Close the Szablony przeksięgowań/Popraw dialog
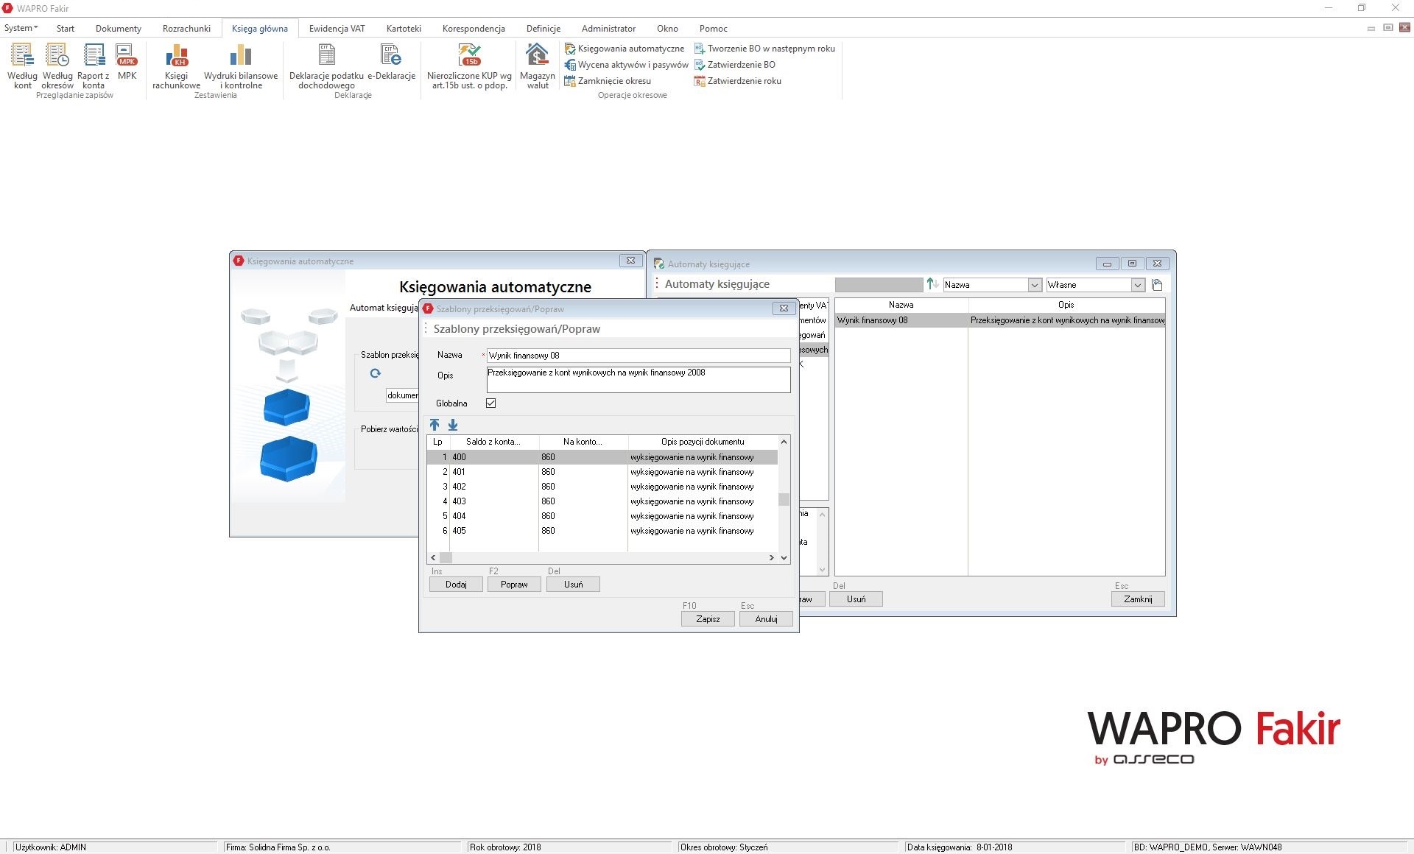This screenshot has height=854, width=1414. point(784,308)
